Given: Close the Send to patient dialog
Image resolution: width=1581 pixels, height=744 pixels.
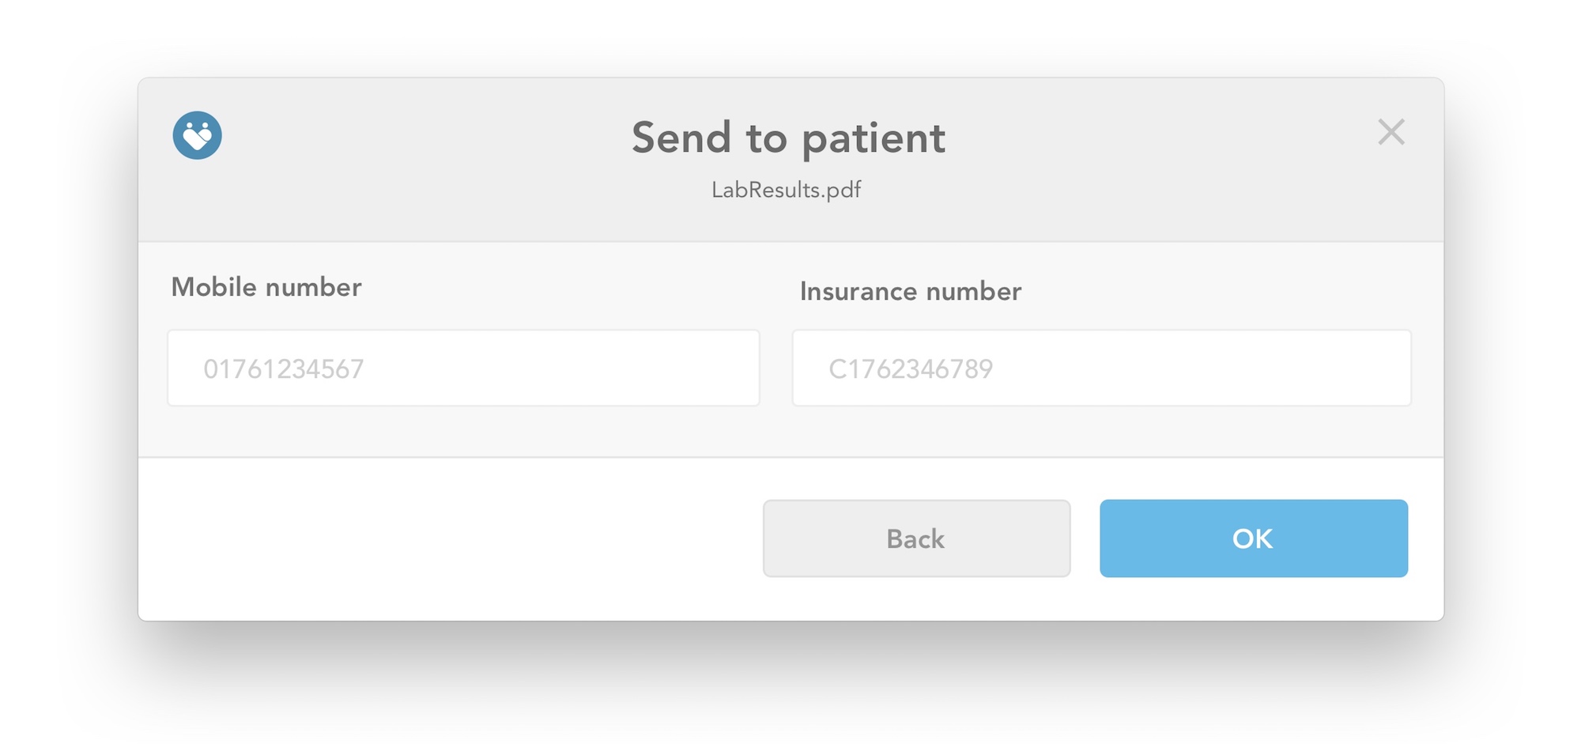Looking at the screenshot, I should (x=1390, y=132).
